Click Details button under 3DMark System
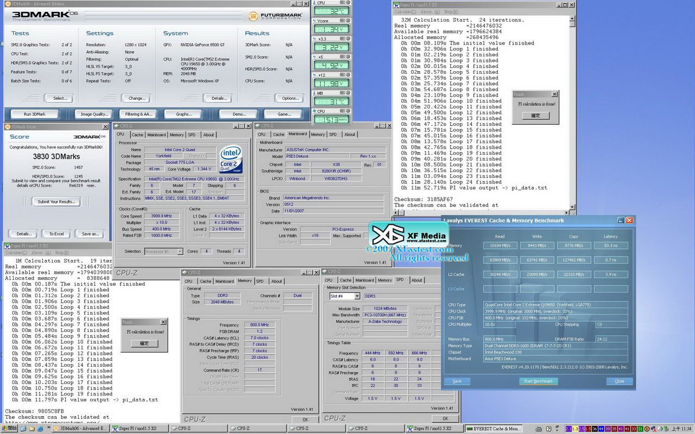The image size is (695, 434). click(219, 98)
